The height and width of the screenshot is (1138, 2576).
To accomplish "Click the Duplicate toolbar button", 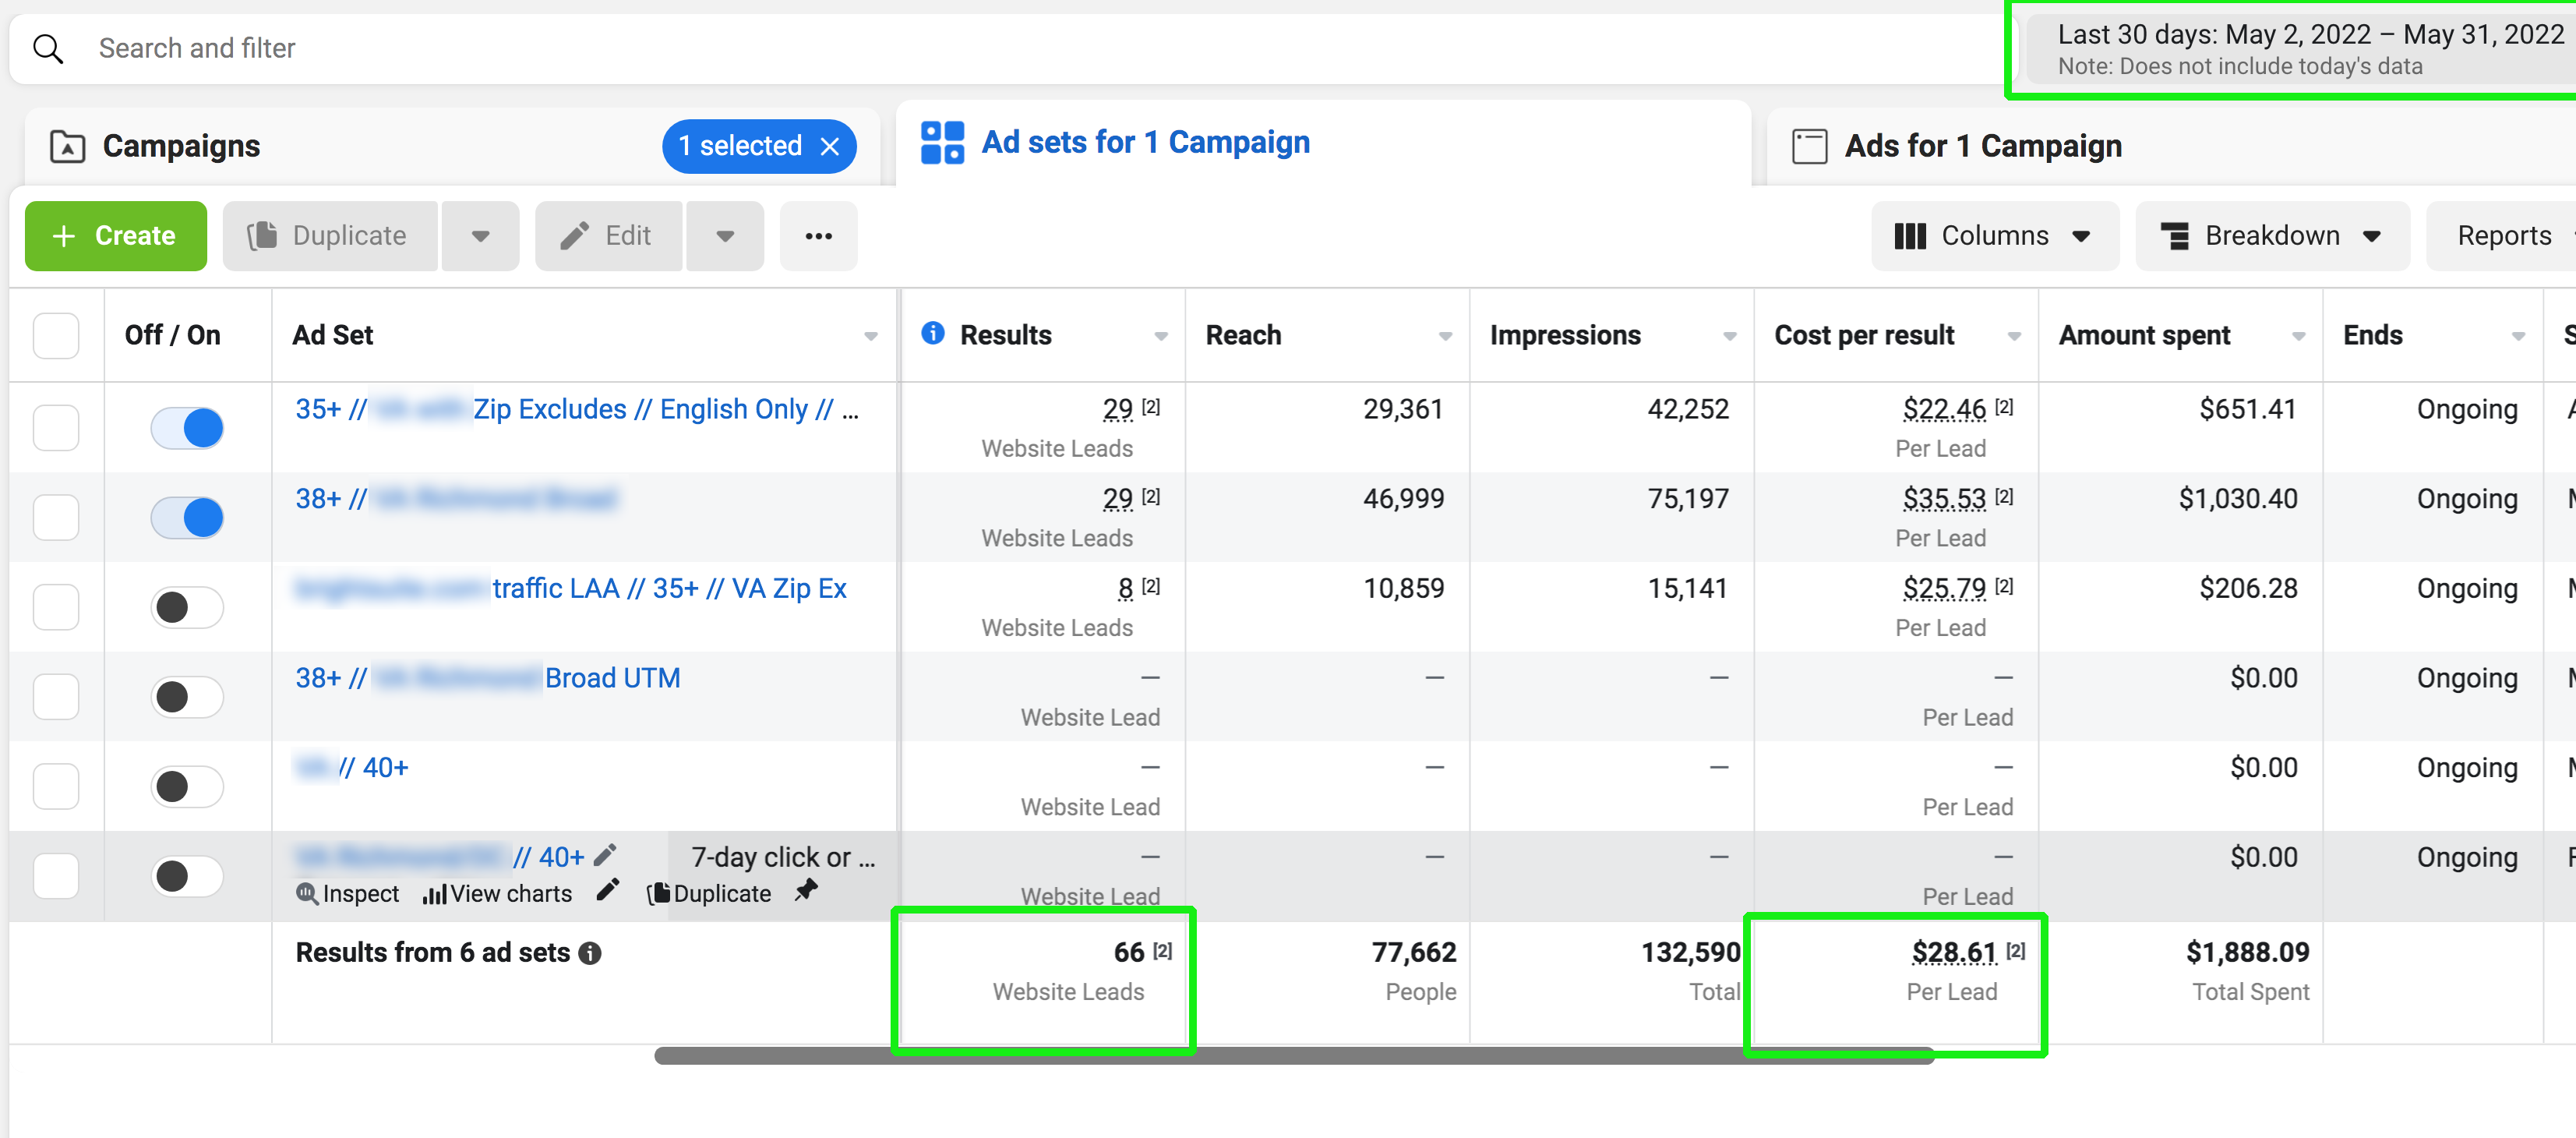I will pos(330,236).
